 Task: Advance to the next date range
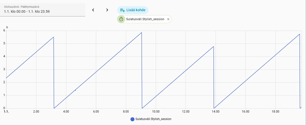tap(107, 10)
